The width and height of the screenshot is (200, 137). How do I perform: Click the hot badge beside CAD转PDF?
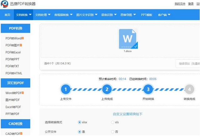tap(21, 134)
